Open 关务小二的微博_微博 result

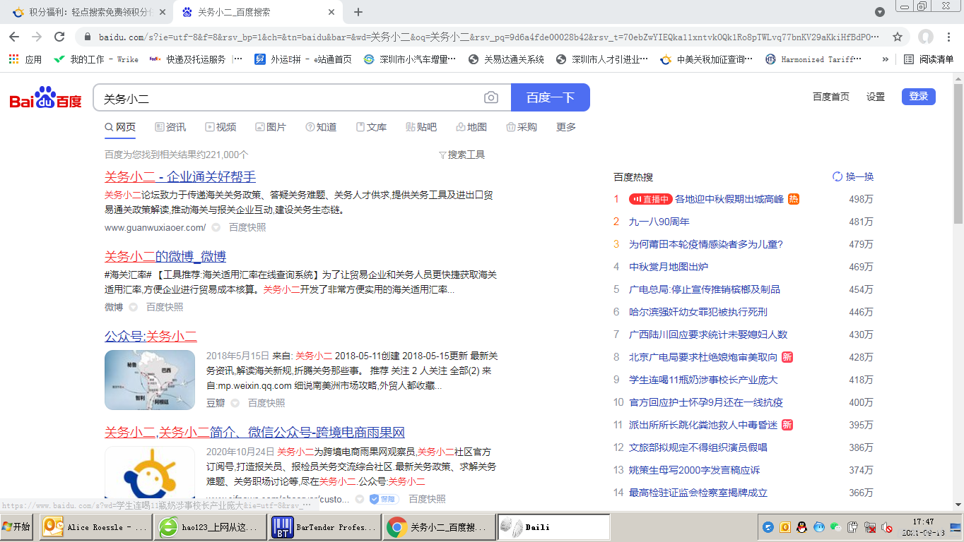click(x=165, y=256)
